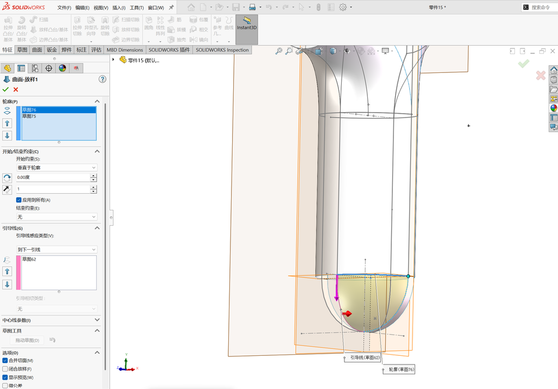Collapse 选项(O) section
558x389 pixels.
97,353
